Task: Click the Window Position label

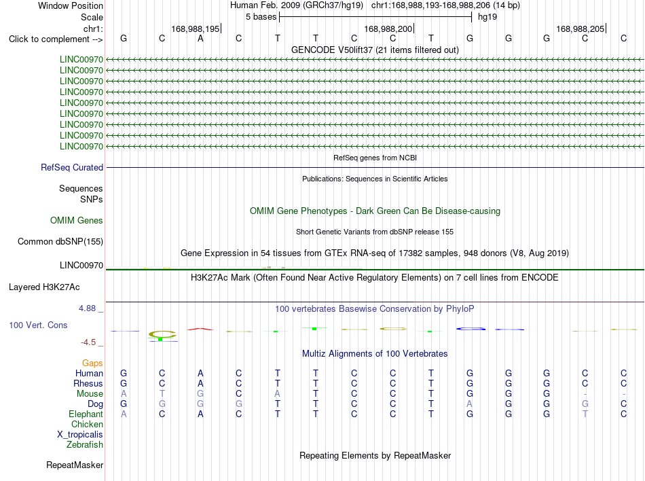Action: [71, 5]
